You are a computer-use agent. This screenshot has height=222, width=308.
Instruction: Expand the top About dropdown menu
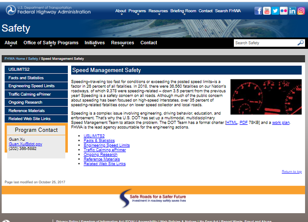[121, 11]
